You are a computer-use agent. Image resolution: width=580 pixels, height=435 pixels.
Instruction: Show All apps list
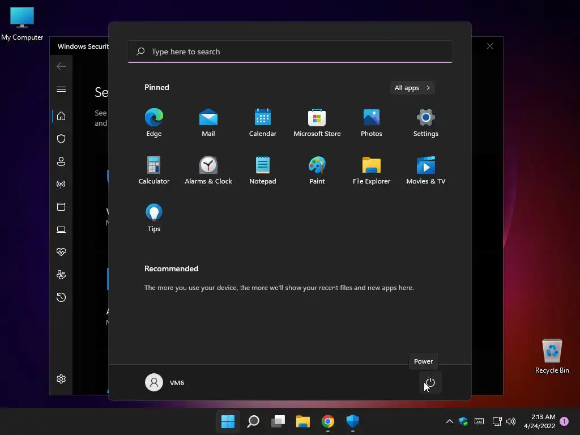[412, 88]
